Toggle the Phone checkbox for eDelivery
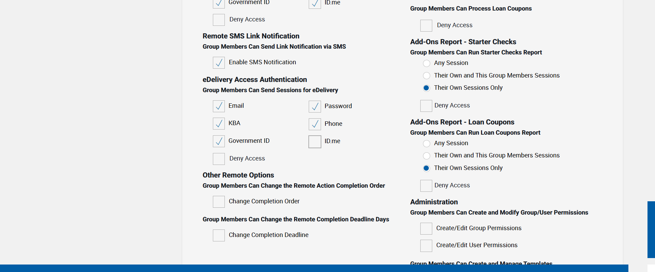The width and height of the screenshot is (655, 272). [x=315, y=124]
